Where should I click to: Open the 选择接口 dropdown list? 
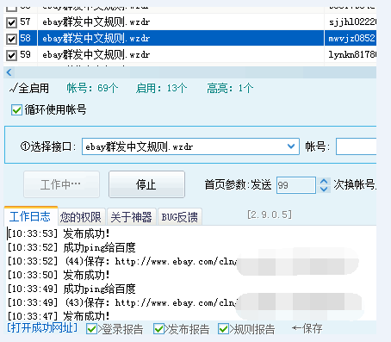(x=291, y=146)
